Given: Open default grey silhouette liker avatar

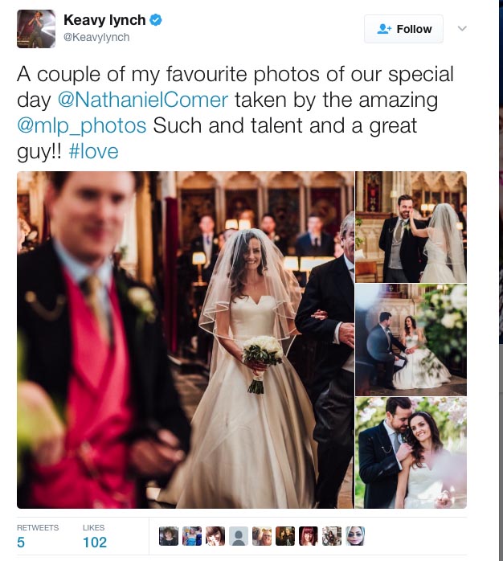Looking at the screenshot, I should (239, 536).
